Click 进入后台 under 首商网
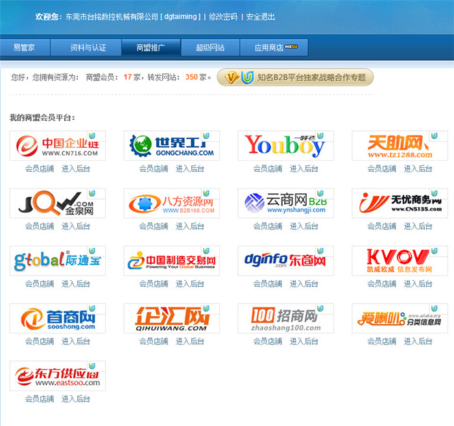The height and width of the screenshot is (426, 454). pyautogui.click(x=76, y=341)
